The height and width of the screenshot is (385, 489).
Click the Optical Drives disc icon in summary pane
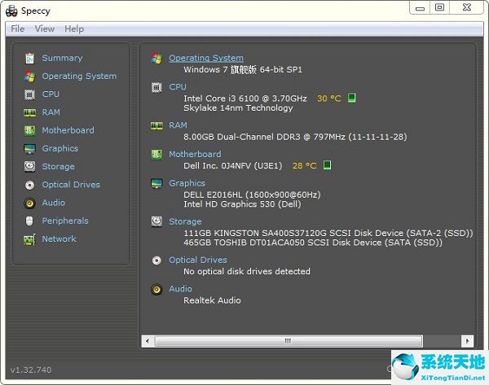(x=156, y=260)
